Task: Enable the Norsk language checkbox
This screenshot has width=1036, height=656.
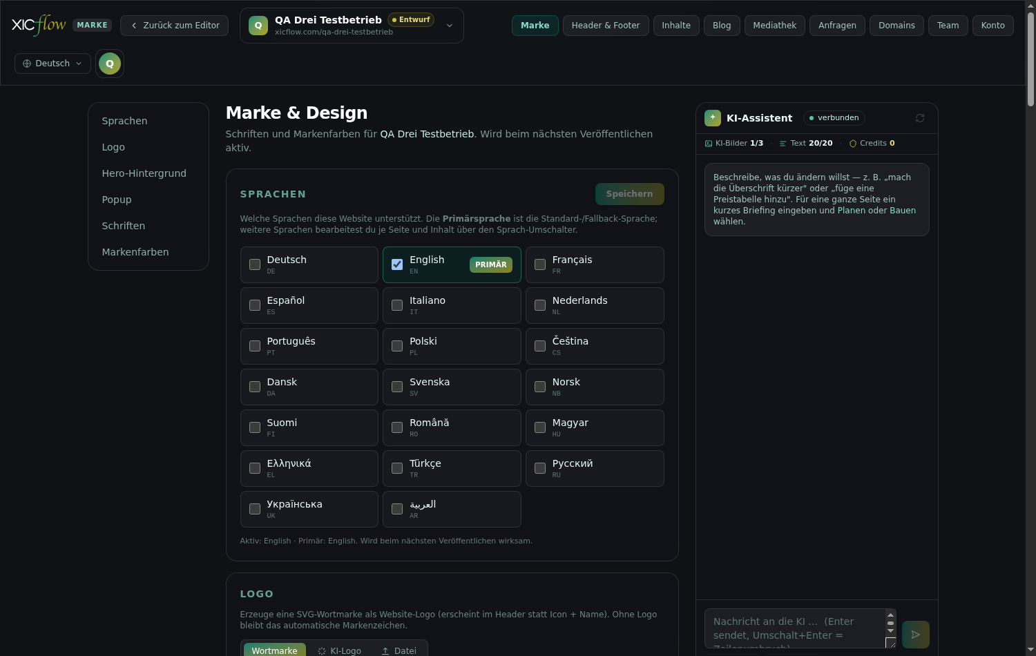Action: click(x=540, y=387)
